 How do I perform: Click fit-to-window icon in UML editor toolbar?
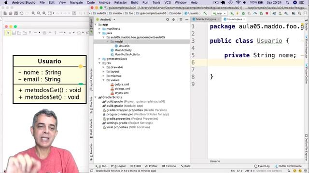(x=50, y=13)
